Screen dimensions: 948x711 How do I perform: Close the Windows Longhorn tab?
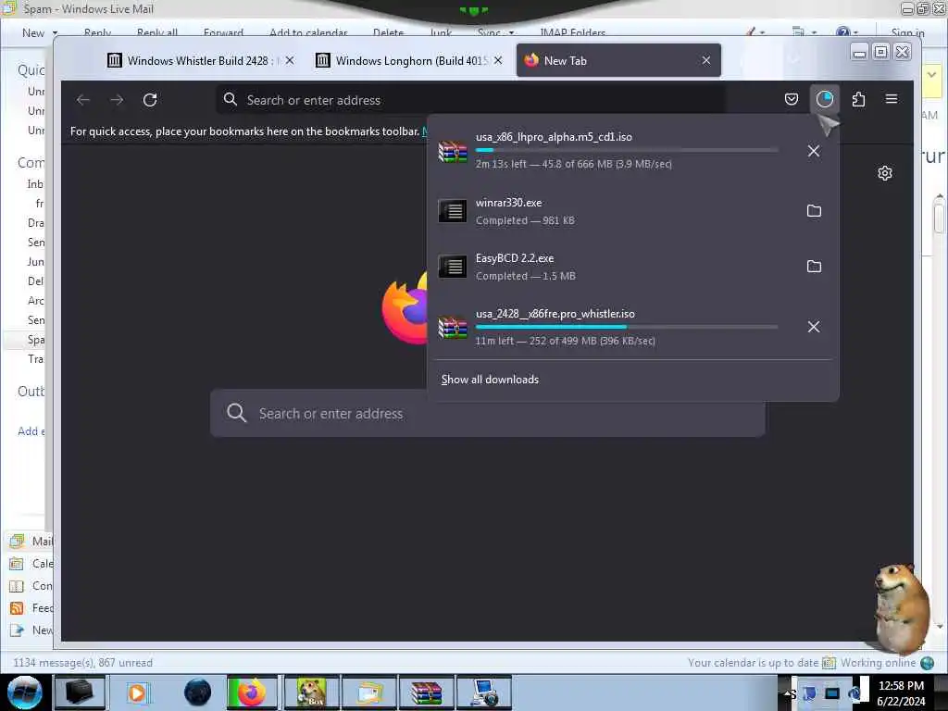[x=497, y=60]
